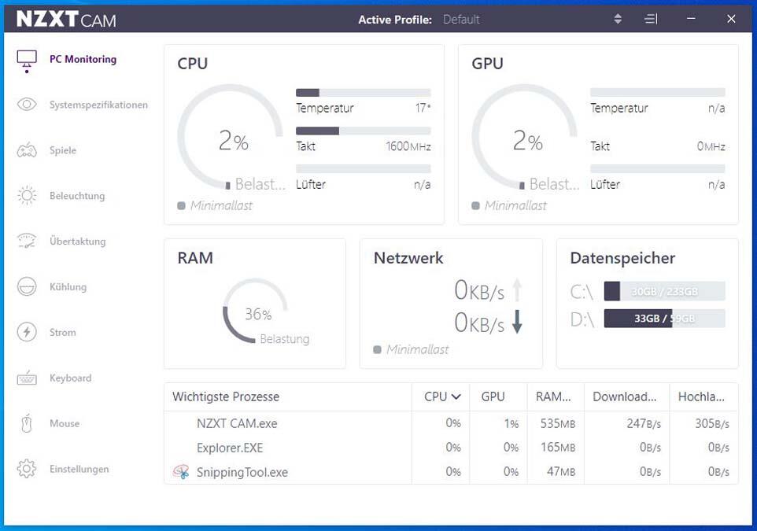The width and height of the screenshot is (757, 531).
Task: Click the Beleuchtung sun icon
Action: point(27,196)
